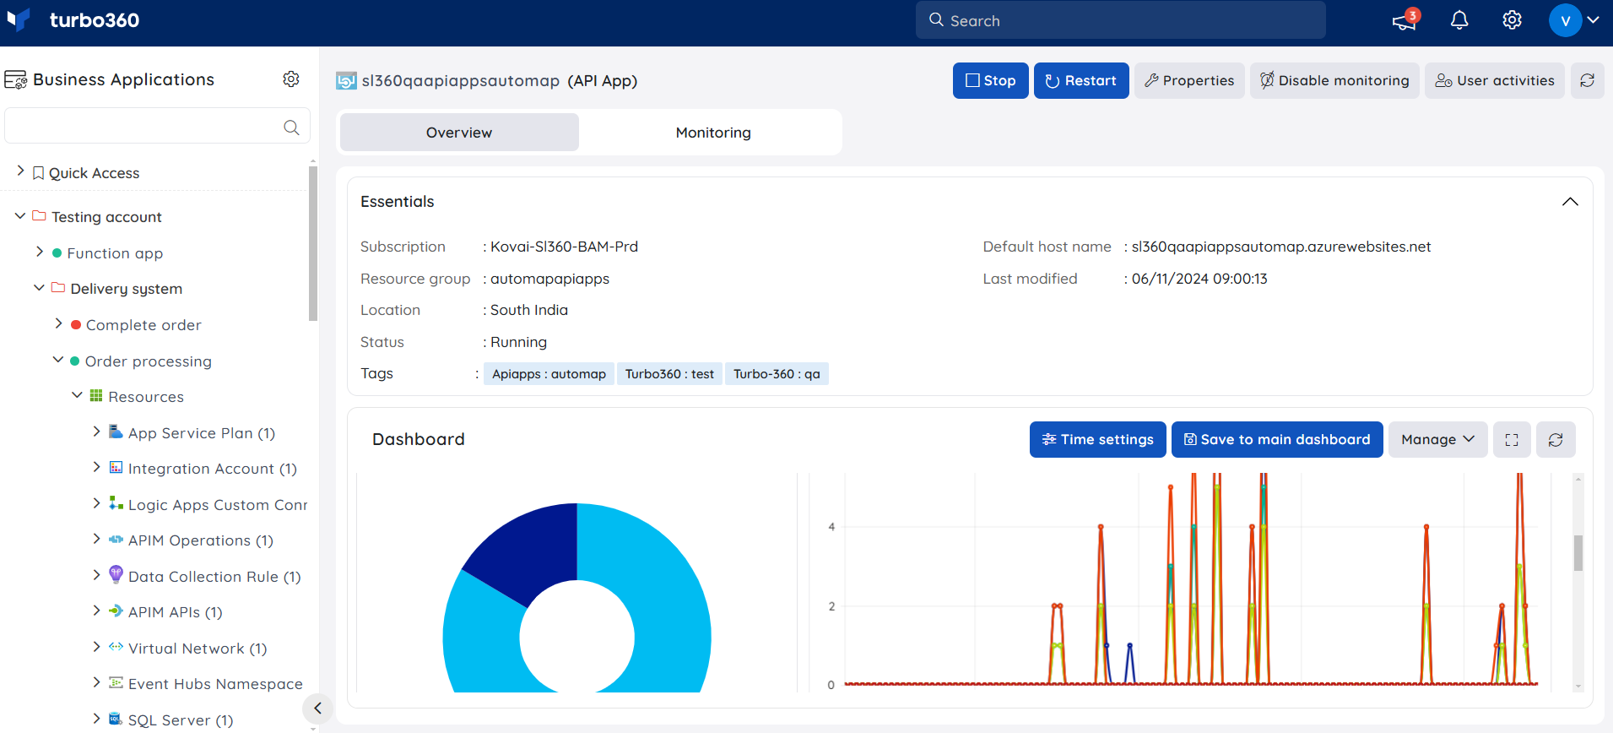This screenshot has height=733, width=1613.
Task: Open User activities
Action: [x=1495, y=80]
